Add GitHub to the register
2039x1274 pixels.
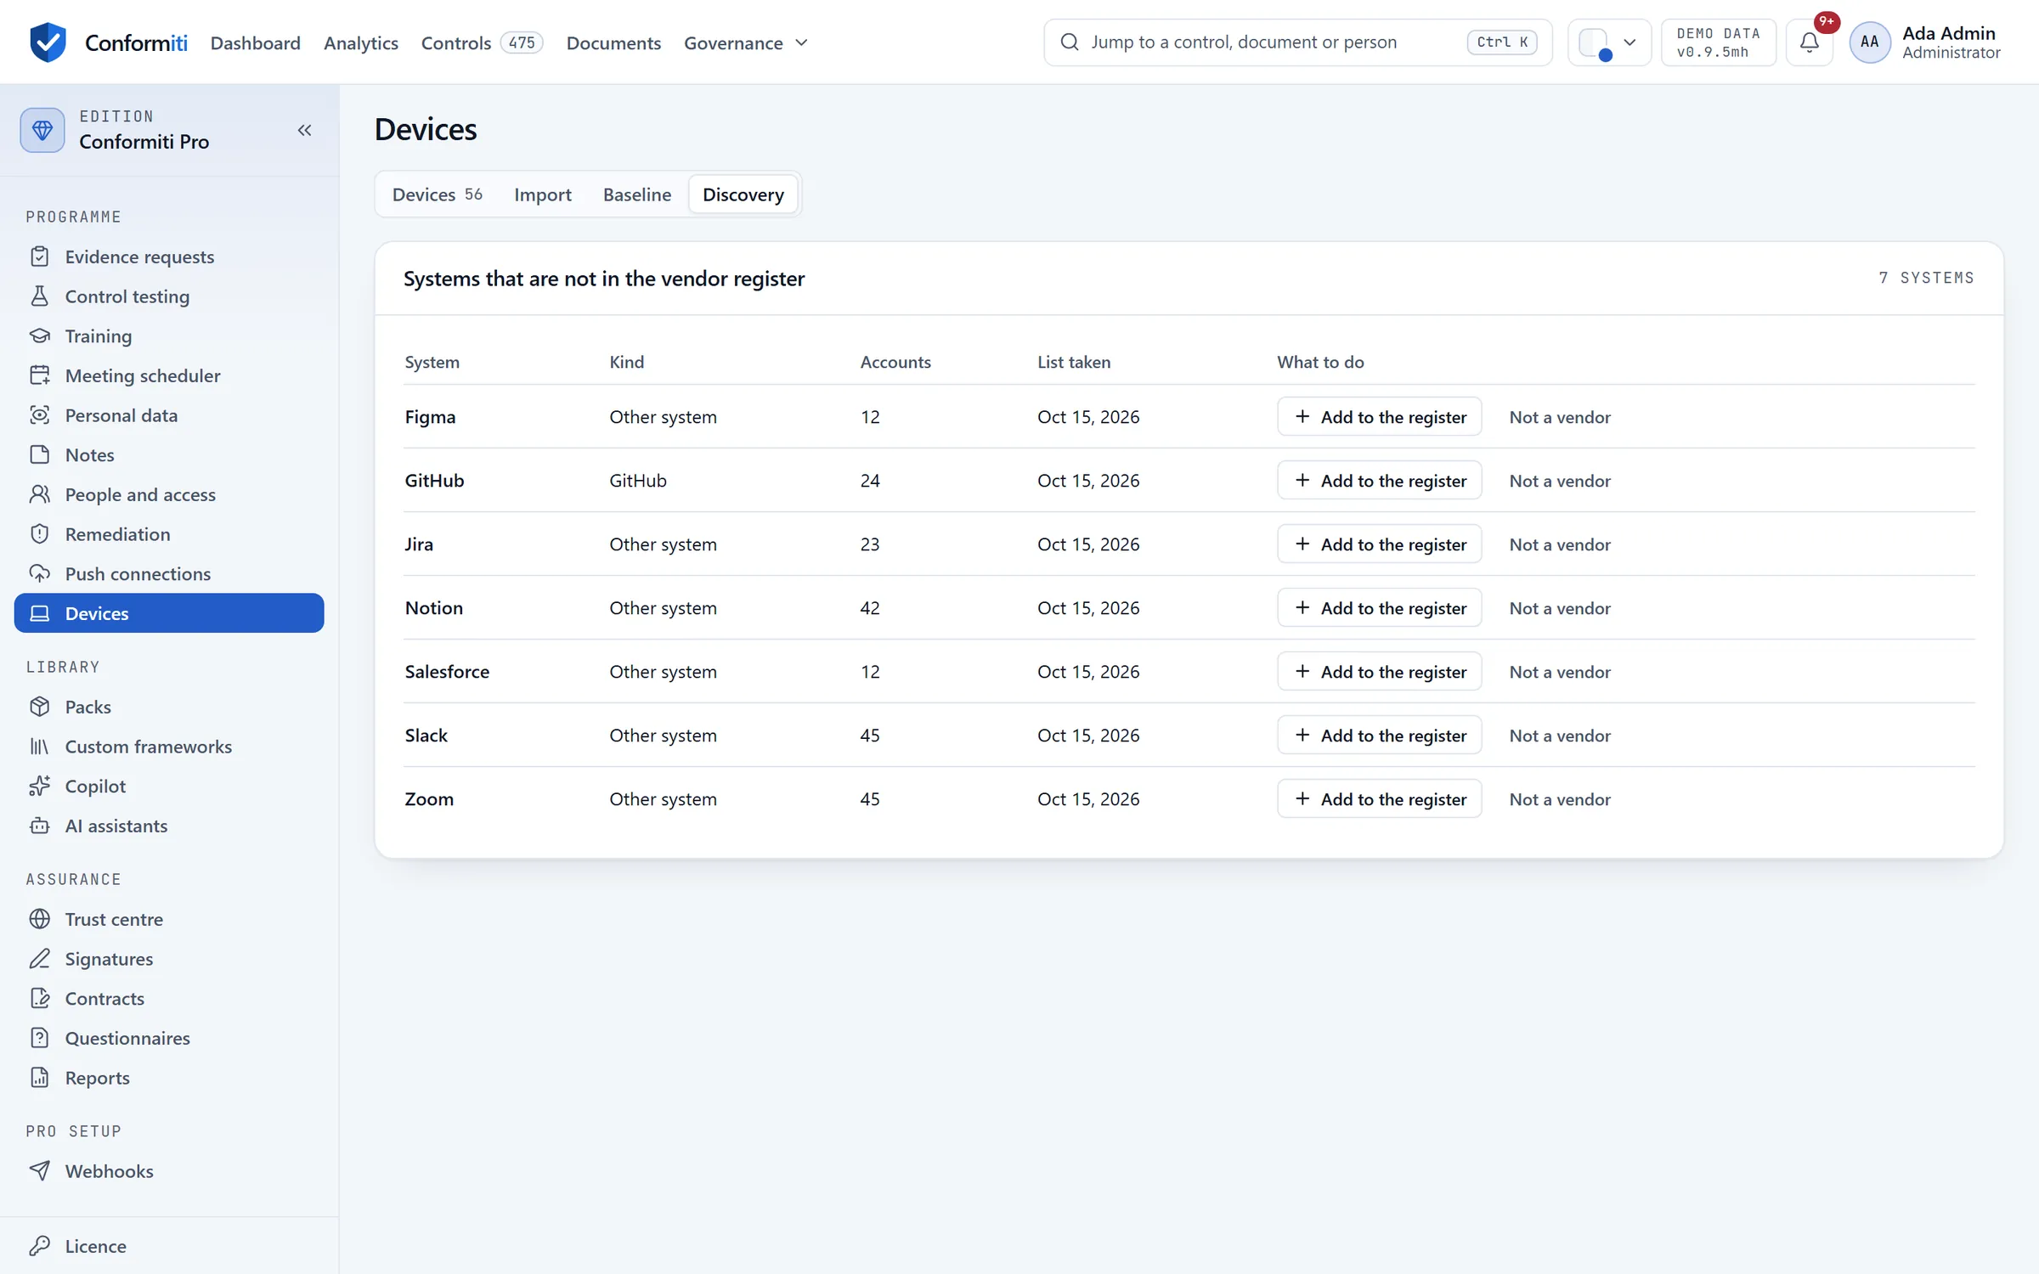[x=1380, y=480]
